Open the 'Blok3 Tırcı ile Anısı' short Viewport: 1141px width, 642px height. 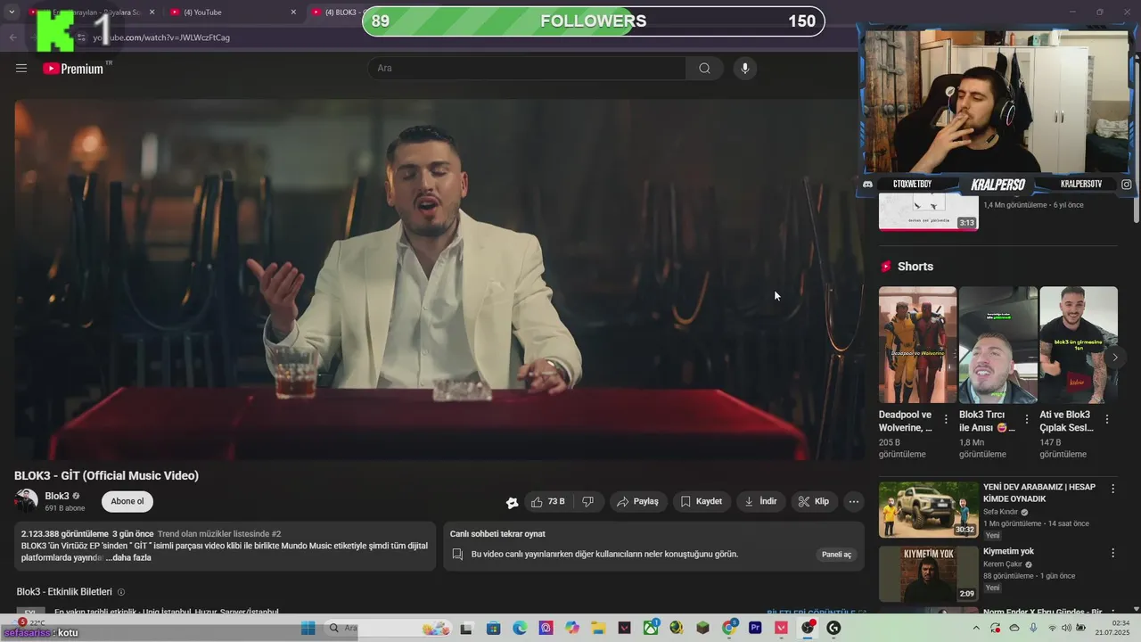[997, 345]
